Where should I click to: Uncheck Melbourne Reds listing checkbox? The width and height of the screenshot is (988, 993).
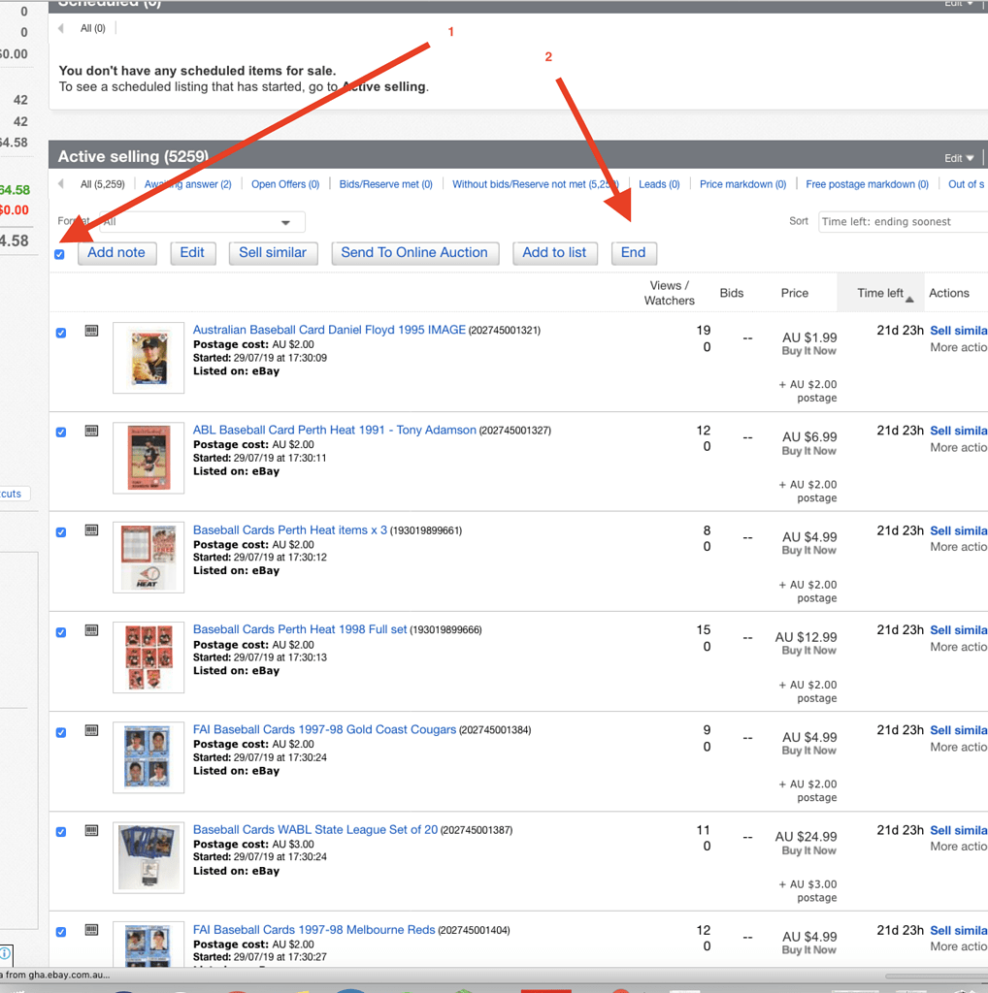pyautogui.click(x=61, y=932)
